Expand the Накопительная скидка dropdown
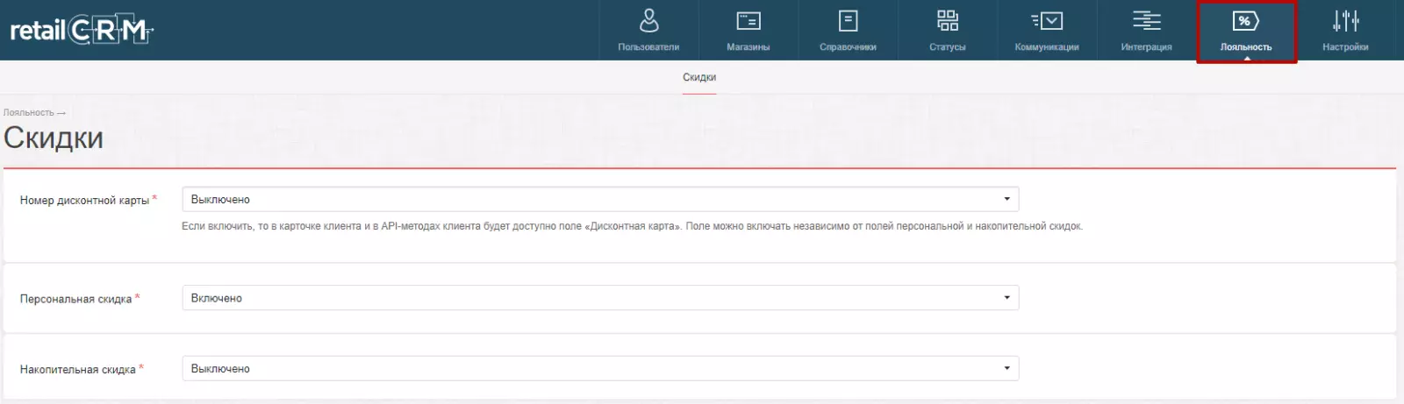 tap(600, 369)
